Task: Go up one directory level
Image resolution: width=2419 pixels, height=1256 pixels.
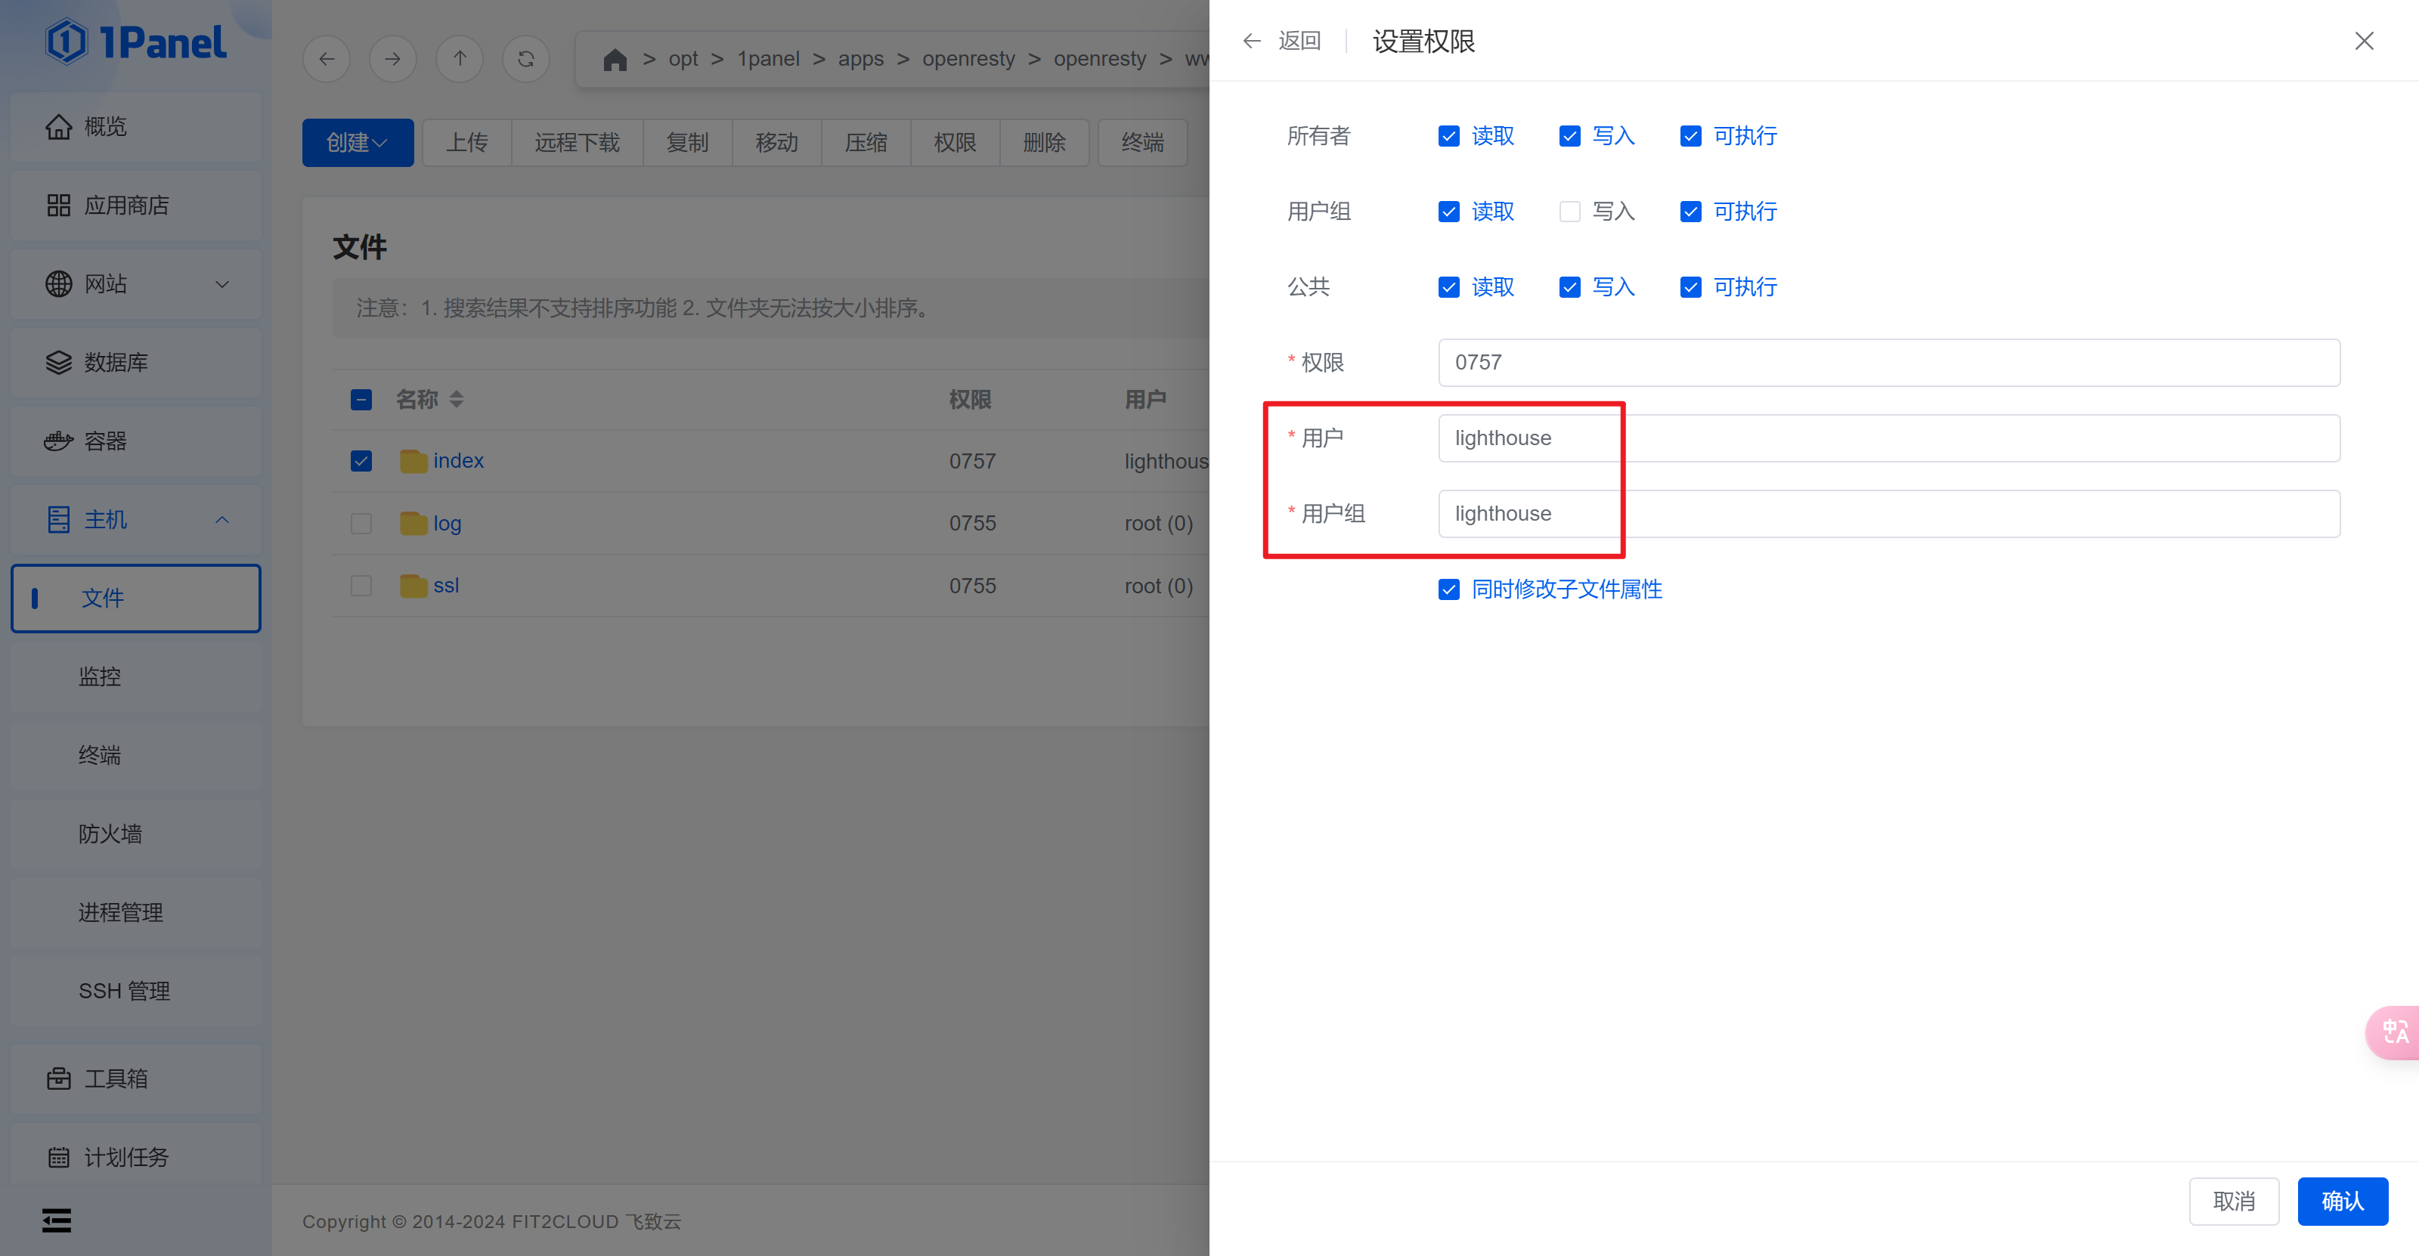Action: pyautogui.click(x=459, y=59)
